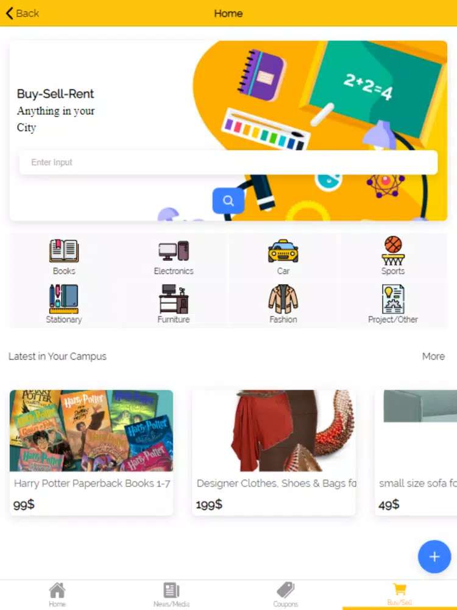The height and width of the screenshot is (610, 457).
Task: Click the blue search magnifier button
Action: 228,201
